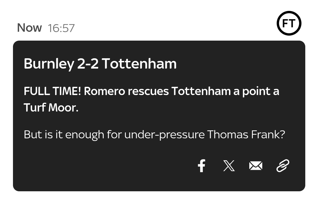
Task: Click the 'Turf Moor.' text
Action: pyautogui.click(x=51, y=108)
